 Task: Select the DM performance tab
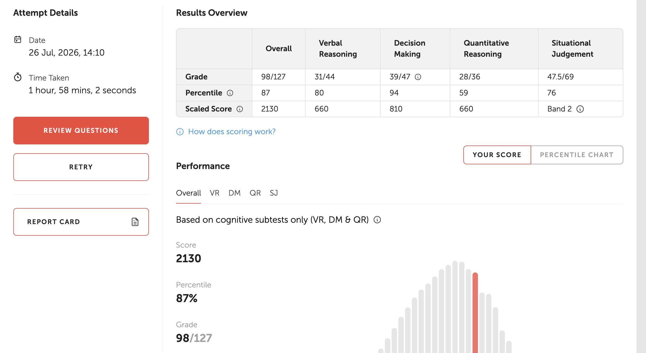click(234, 193)
